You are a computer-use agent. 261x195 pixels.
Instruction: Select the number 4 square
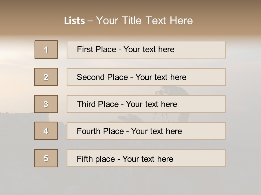46,131
